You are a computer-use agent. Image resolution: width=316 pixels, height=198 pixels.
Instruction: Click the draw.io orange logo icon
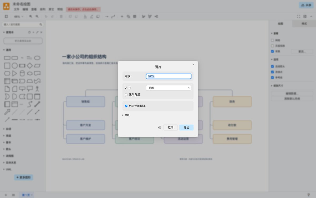[6, 6]
